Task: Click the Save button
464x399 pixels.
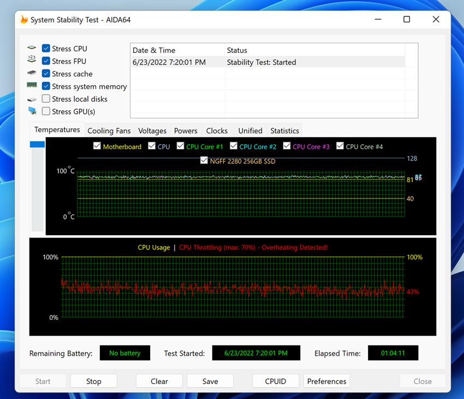Action: tap(210, 381)
